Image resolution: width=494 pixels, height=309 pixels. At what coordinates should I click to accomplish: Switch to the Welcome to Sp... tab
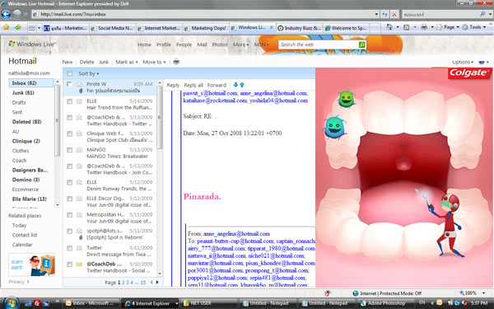click(x=347, y=28)
